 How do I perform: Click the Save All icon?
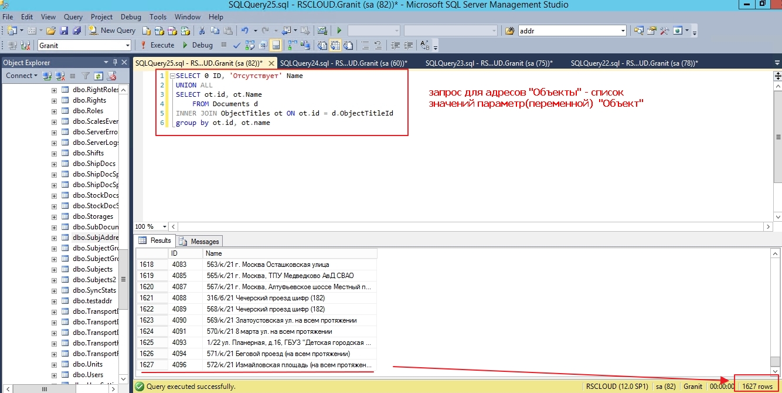(76, 31)
